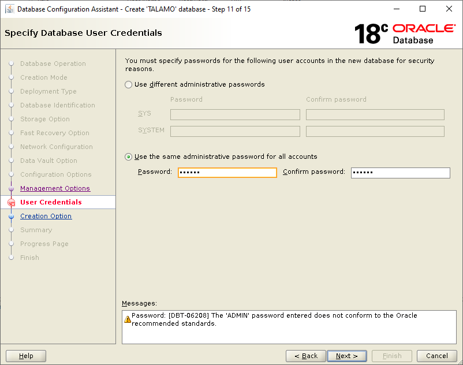
Task: Go Back to the previous step
Action: tap(306, 356)
